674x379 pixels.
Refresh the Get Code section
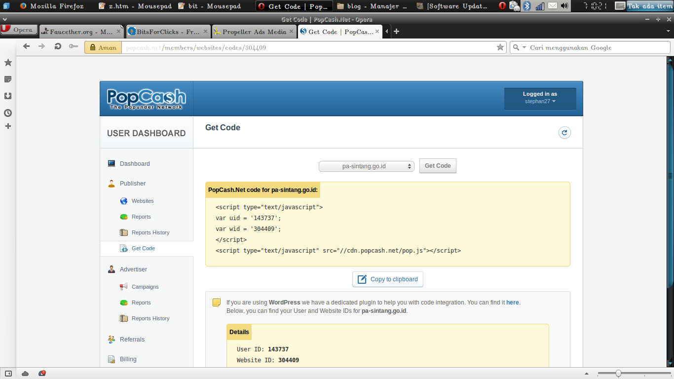coord(564,132)
